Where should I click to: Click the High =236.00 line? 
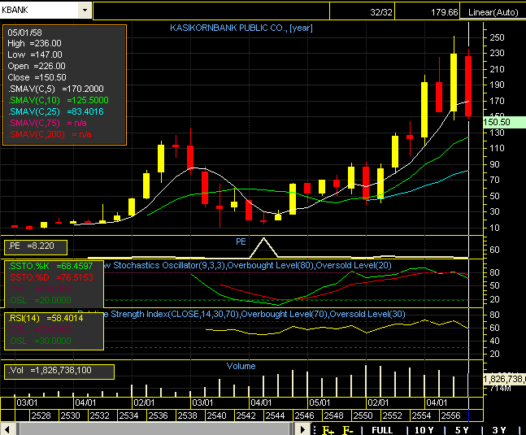(34, 44)
